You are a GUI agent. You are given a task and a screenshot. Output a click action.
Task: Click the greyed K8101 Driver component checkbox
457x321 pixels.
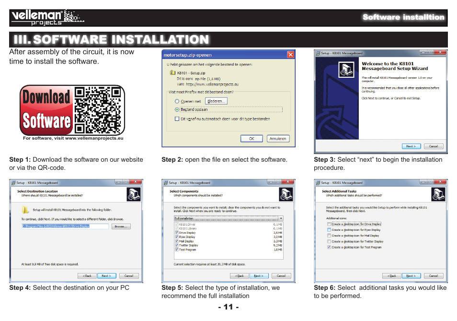pyautogui.click(x=177, y=225)
